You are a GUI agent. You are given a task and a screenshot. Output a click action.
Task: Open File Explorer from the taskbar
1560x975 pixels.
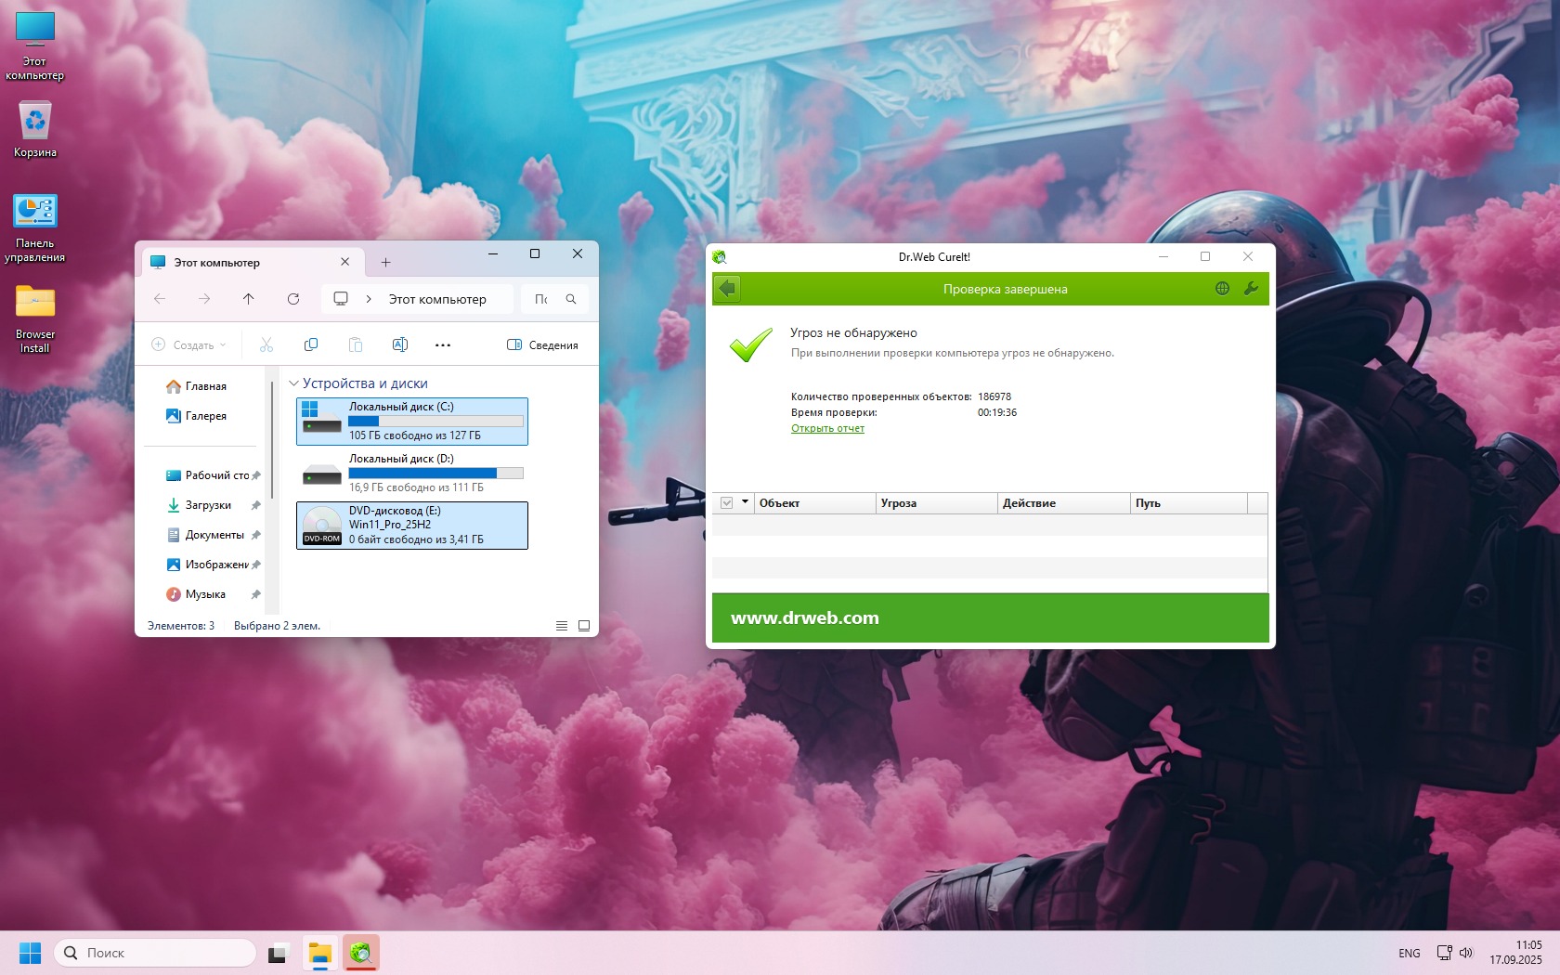pyautogui.click(x=320, y=953)
